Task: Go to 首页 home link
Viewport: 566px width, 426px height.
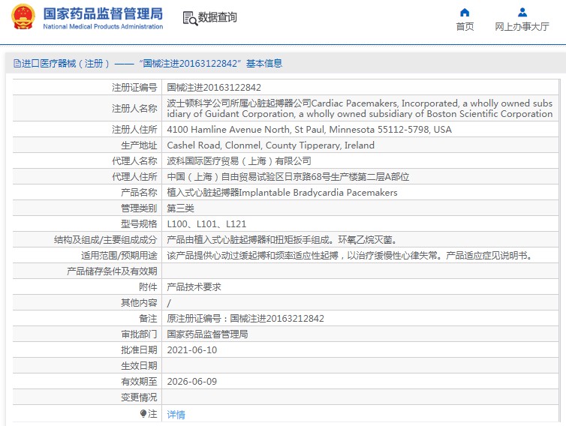Action: (465, 27)
